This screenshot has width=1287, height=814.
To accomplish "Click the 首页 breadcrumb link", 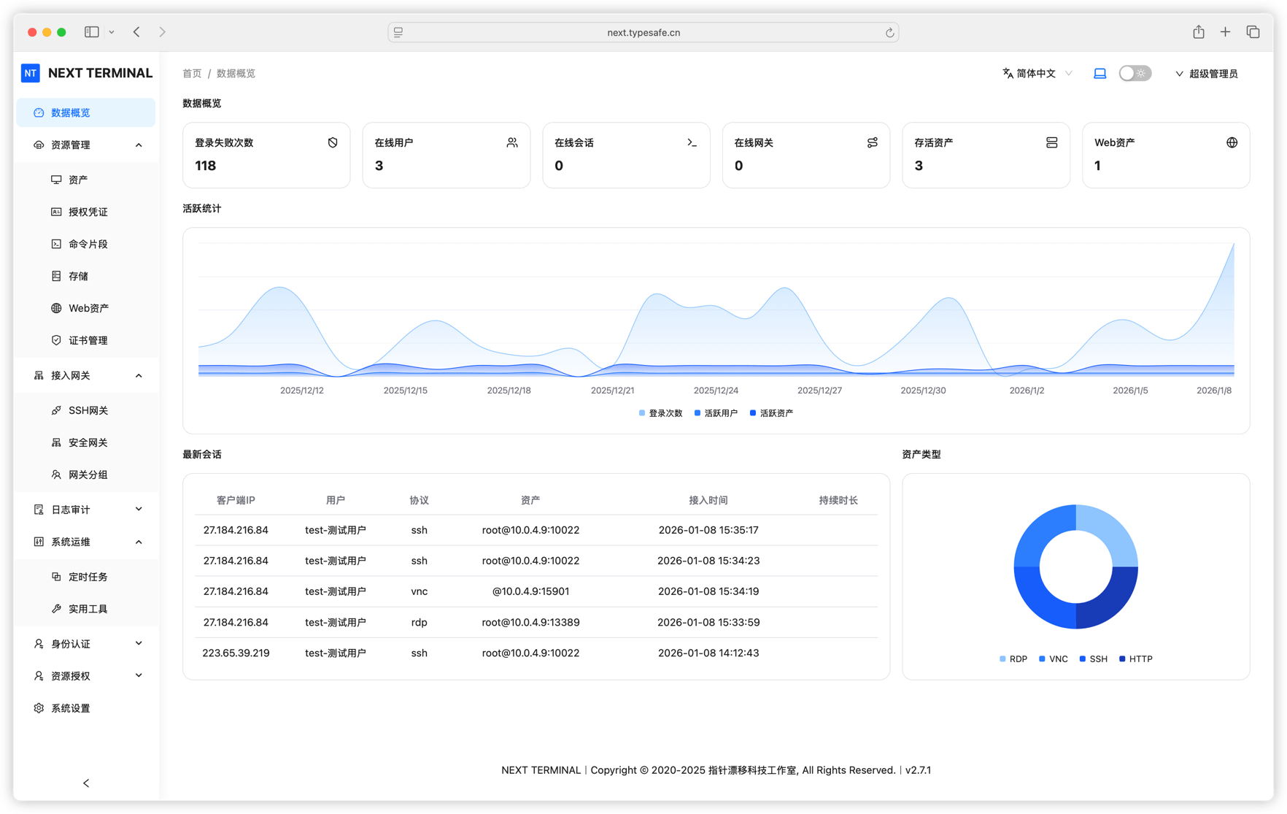I will [x=192, y=73].
